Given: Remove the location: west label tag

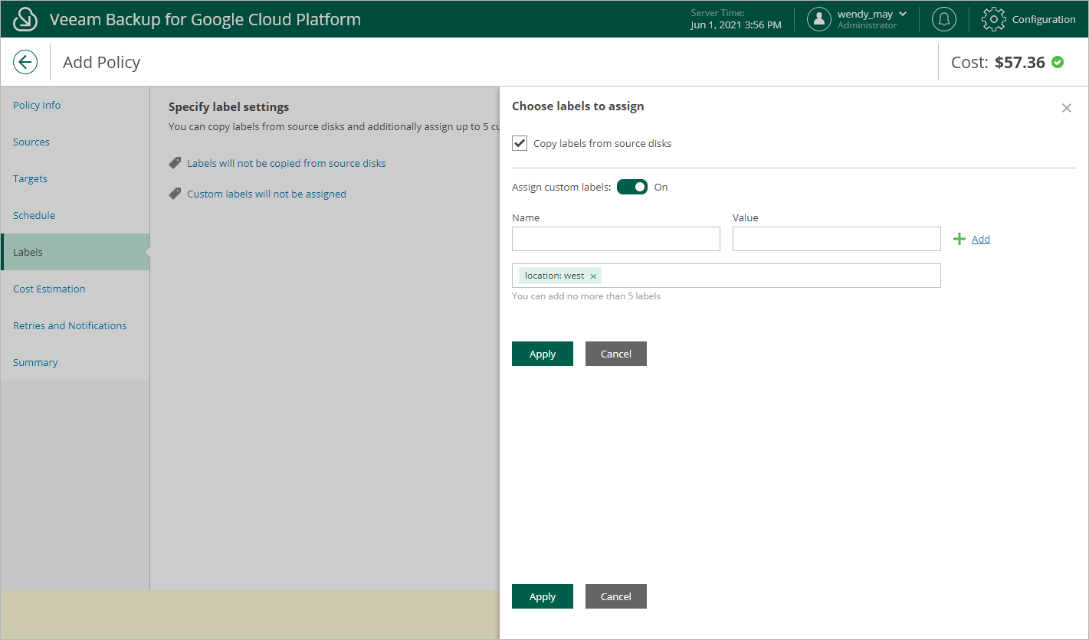Looking at the screenshot, I should point(593,276).
